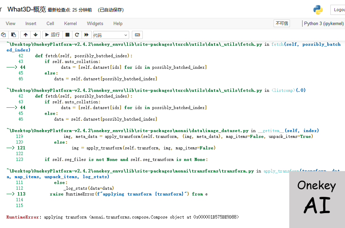Move cell down with arrow icon

35,35
